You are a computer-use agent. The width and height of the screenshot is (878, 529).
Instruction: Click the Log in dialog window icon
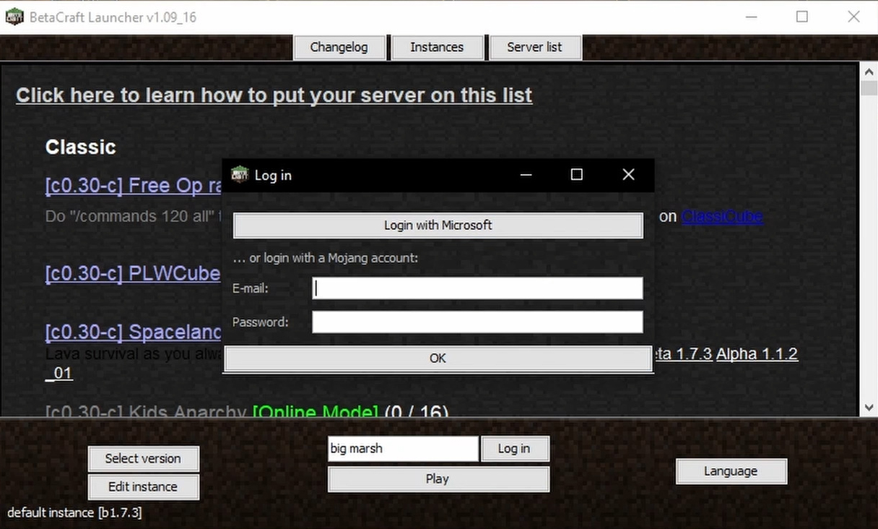pos(240,175)
